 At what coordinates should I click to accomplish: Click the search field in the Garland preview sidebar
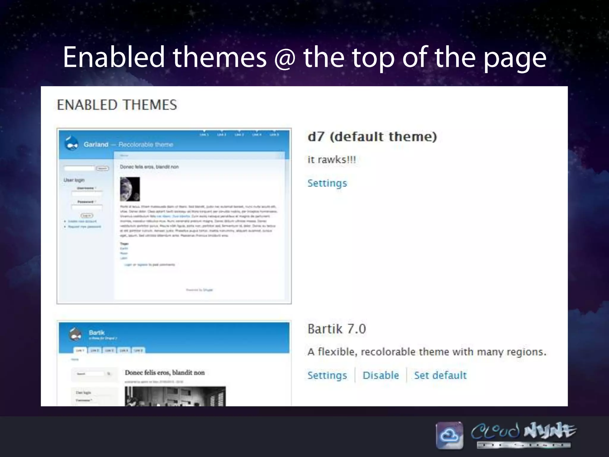(x=79, y=168)
